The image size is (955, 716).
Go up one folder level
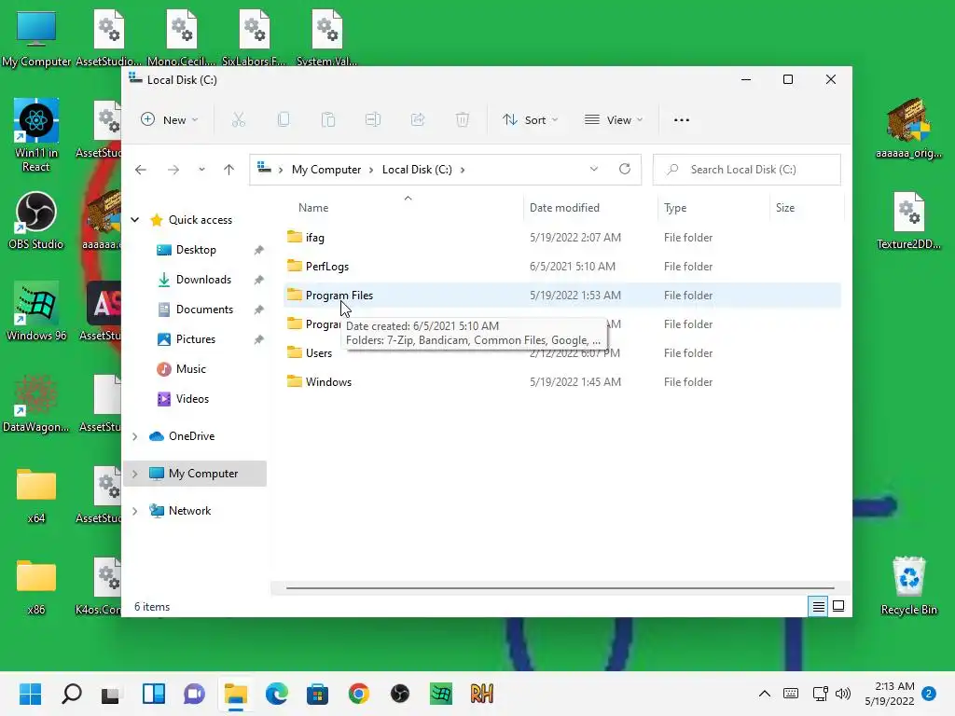pyautogui.click(x=229, y=170)
